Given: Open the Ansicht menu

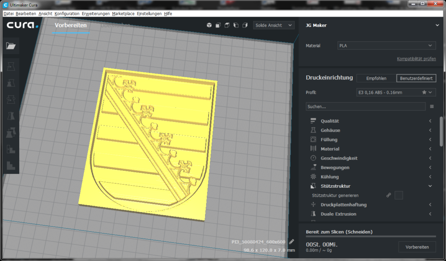Looking at the screenshot, I should (x=45, y=14).
